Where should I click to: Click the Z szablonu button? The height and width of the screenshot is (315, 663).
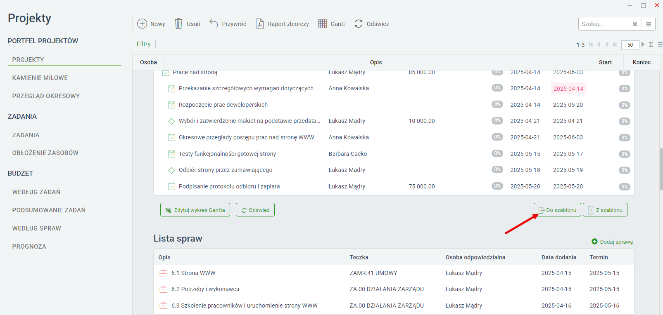click(605, 210)
